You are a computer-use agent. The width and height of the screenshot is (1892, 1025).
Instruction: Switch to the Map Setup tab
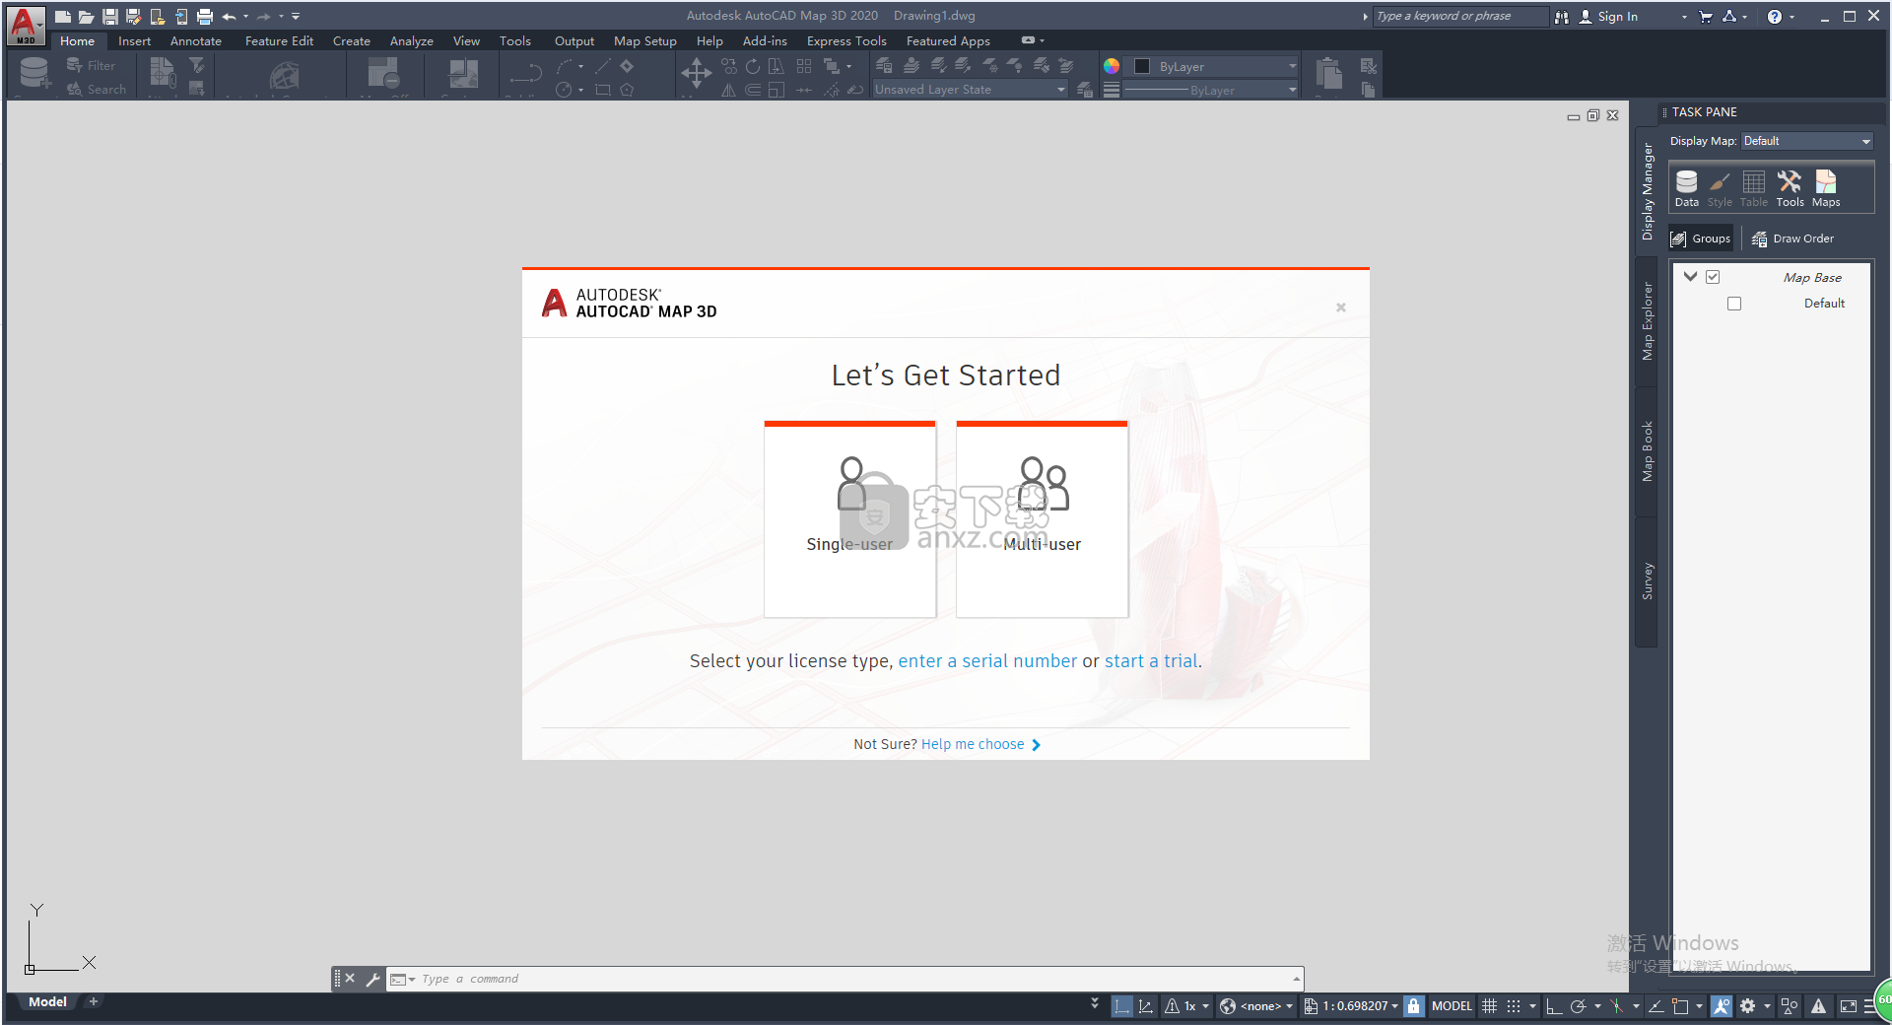[x=644, y=41]
